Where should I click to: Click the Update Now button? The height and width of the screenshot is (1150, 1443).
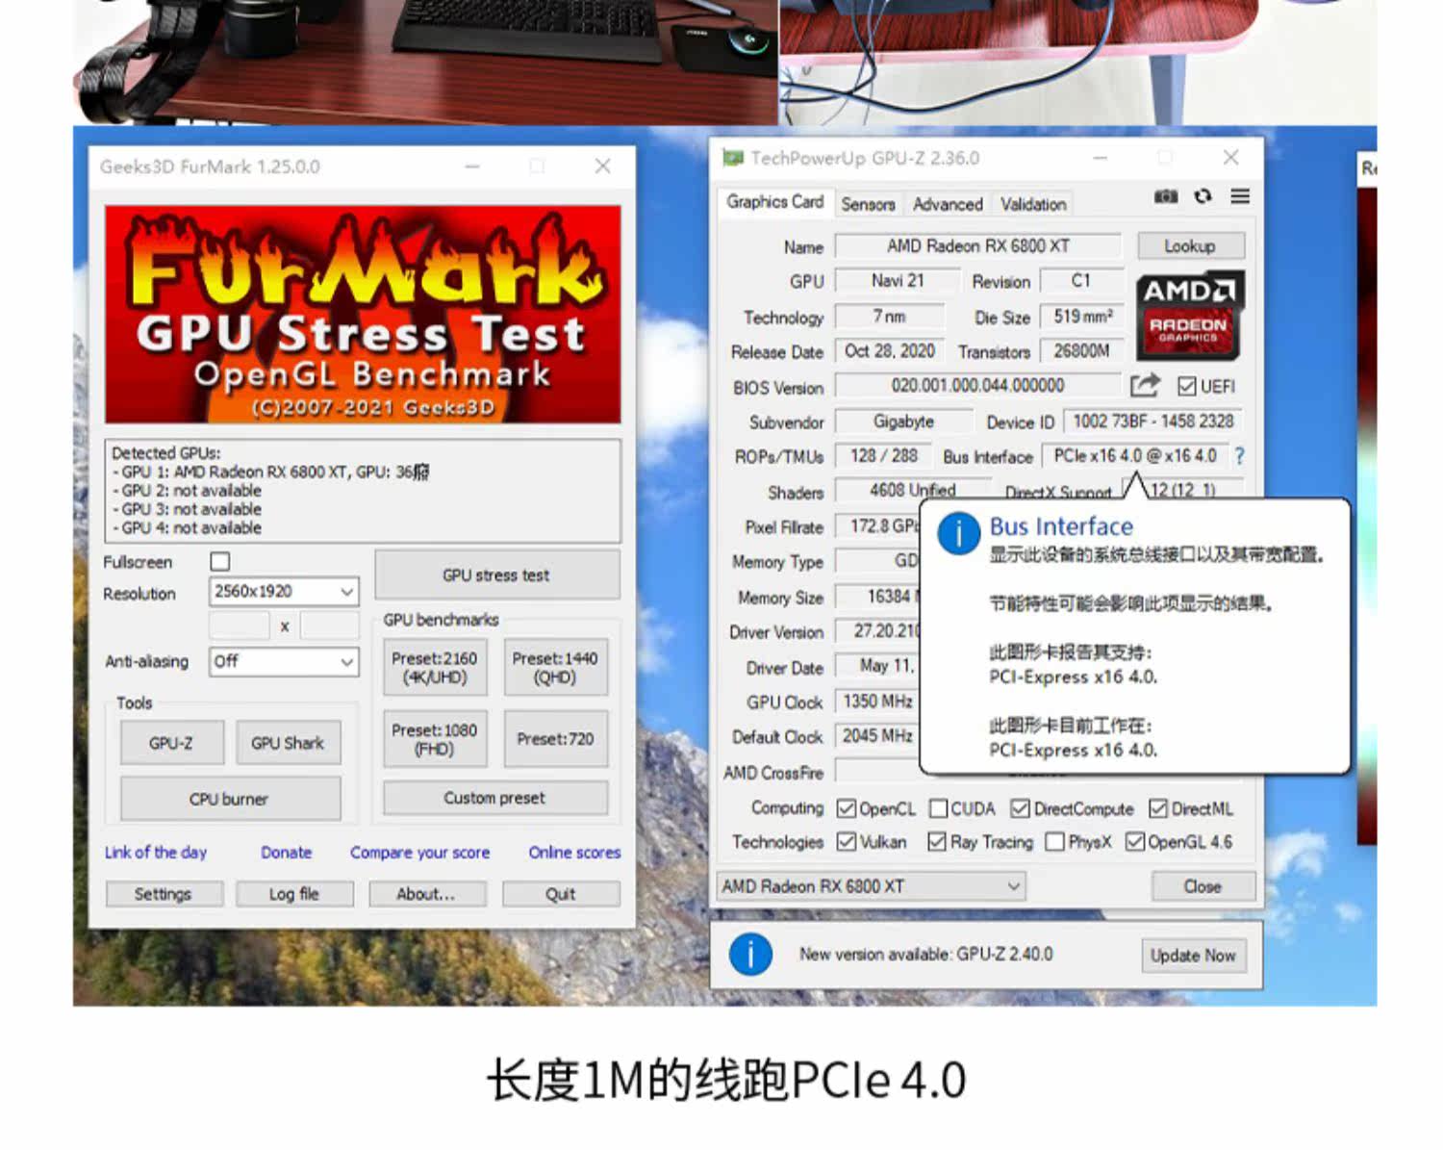pyautogui.click(x=1194, y=956)
